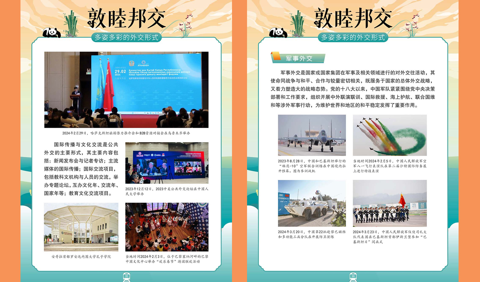Click the panda icon on the right page
Image resolution: width=480 pixels, height=282 pixels.
coord(278,32)
